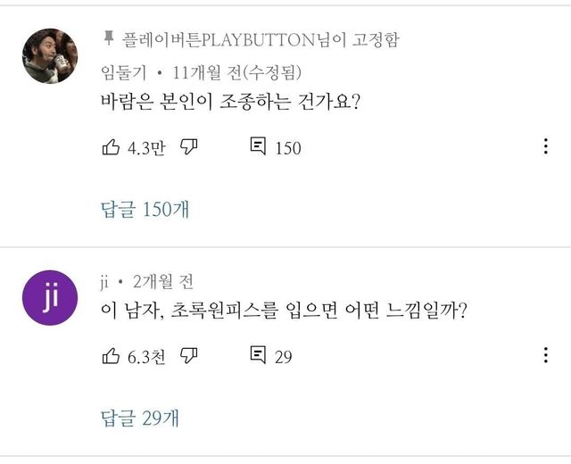Expand the 답글 150개 replies

[x=145, y=210]
